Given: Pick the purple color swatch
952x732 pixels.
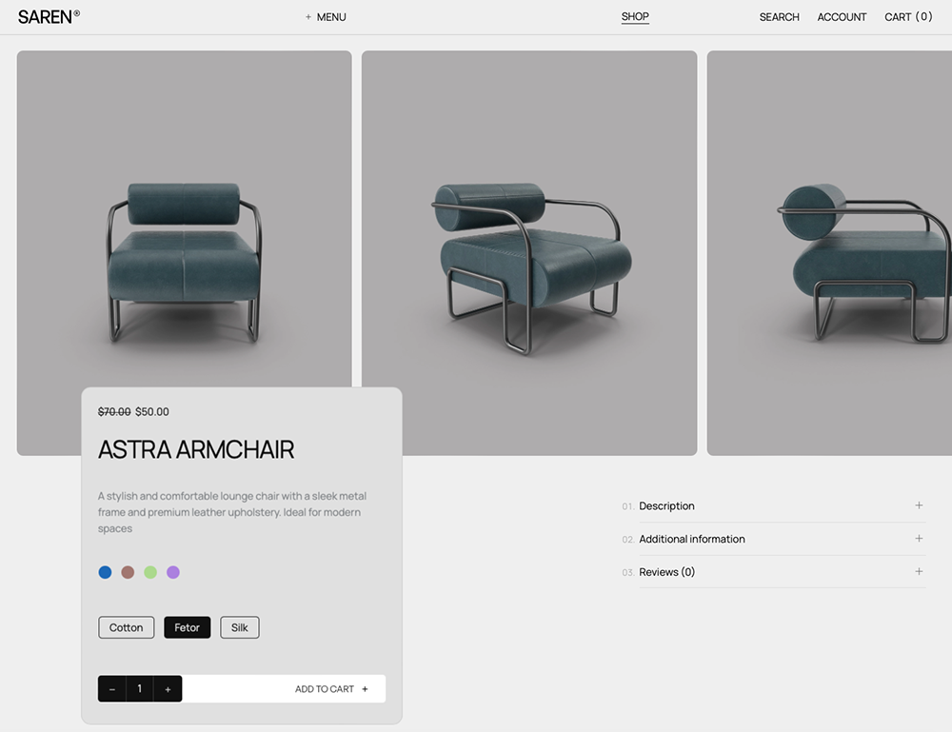Looking at the screenshot, I should tap(173, 572).
